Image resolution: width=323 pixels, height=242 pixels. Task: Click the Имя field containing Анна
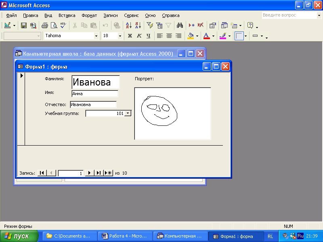pos(95,94)
